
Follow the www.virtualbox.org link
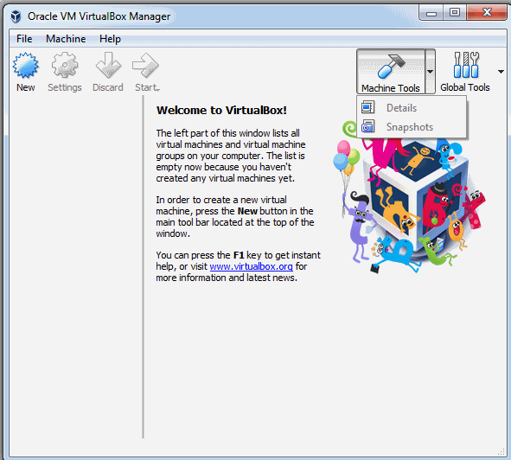click(251, 266)
